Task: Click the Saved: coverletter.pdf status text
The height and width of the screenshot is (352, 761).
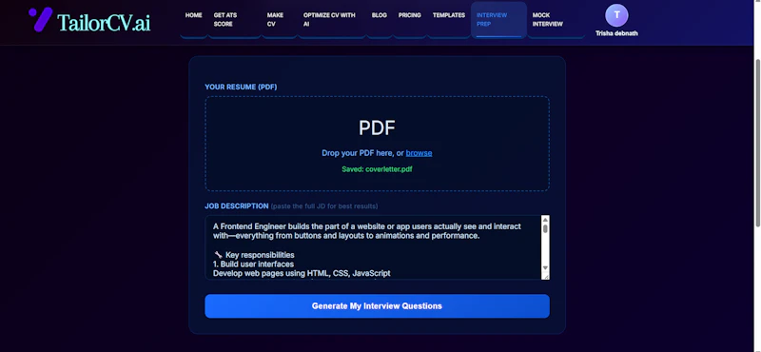Action: point(377,169)
